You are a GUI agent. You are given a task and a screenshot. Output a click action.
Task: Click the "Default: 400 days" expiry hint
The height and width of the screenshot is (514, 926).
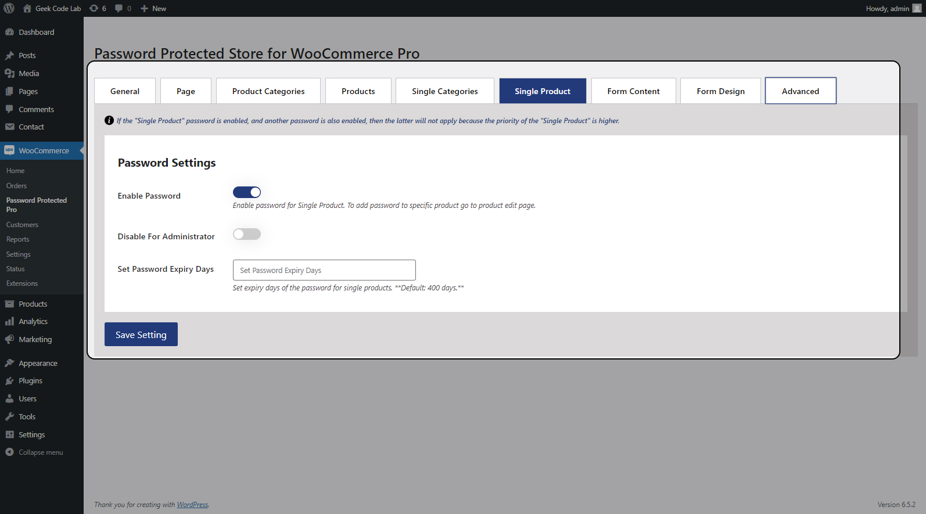(x=429, y=288)
